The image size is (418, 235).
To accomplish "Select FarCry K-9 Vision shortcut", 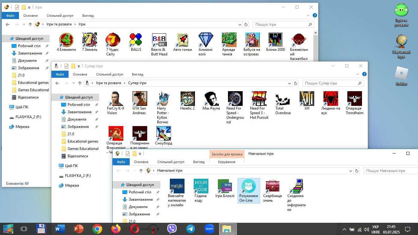I will coord(116,103).
